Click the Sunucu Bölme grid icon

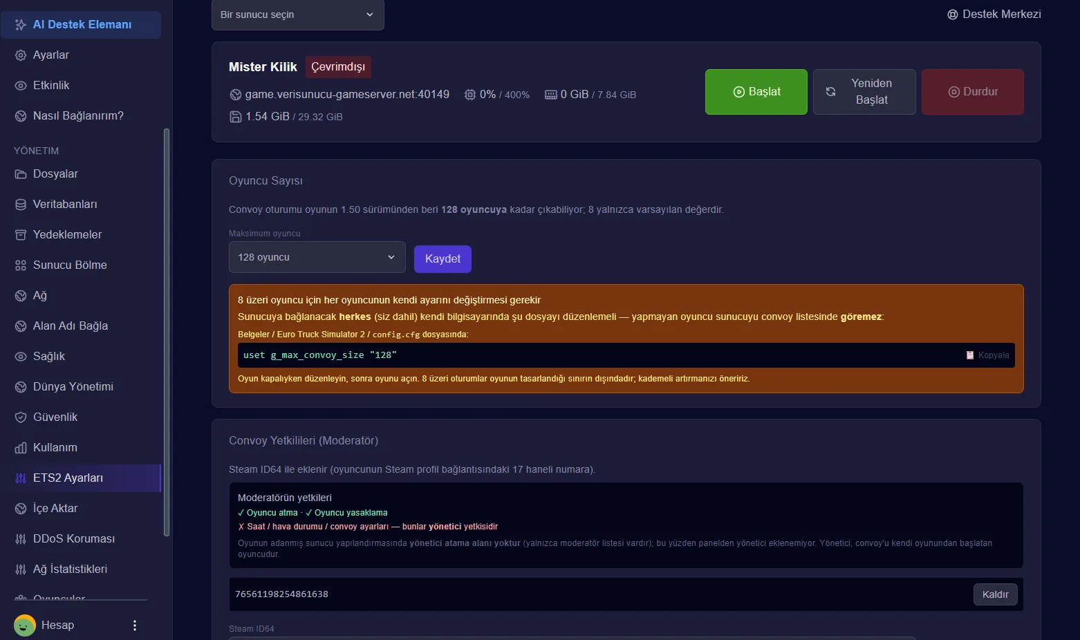pyautogui.click(x=21, y=265)
